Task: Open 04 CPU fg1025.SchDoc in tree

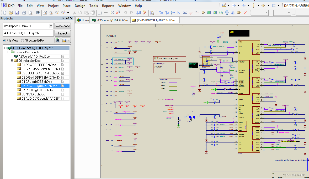Action: (x=37, y=82)
